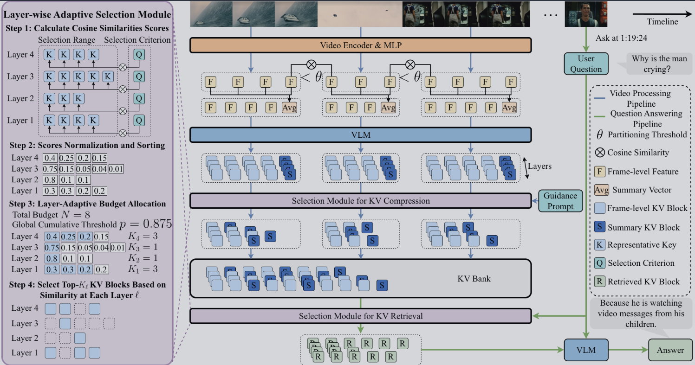Click the Avg Summary Vector legend icon
This screenshot has width=695, height=365.
click(600, 190)
